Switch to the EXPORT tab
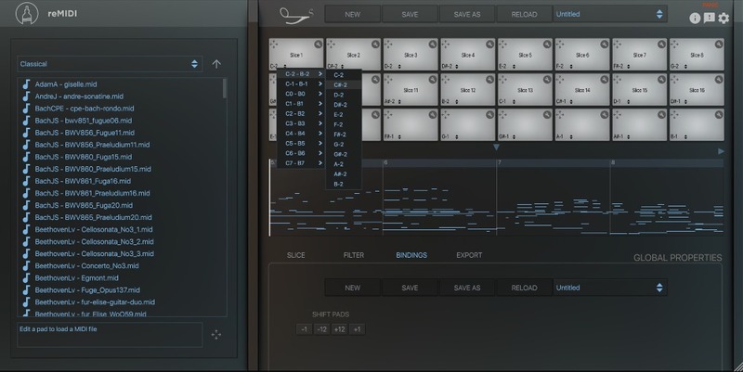Screen dimensions: 743x372 469,254
